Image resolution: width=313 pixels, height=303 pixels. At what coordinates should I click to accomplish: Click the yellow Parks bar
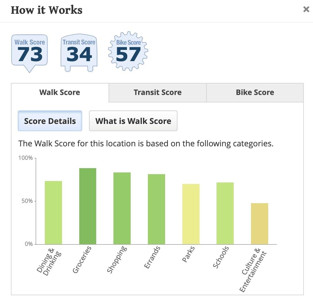(191, 214)
